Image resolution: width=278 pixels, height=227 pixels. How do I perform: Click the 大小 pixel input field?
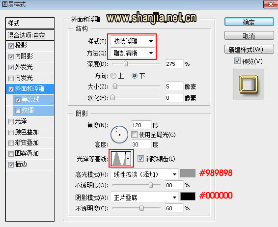pyautogui.click(x=174, y=86)
